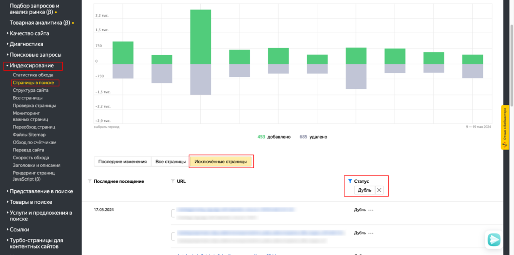Click the Статус column header
514x255 pixels.
point(361,181)
